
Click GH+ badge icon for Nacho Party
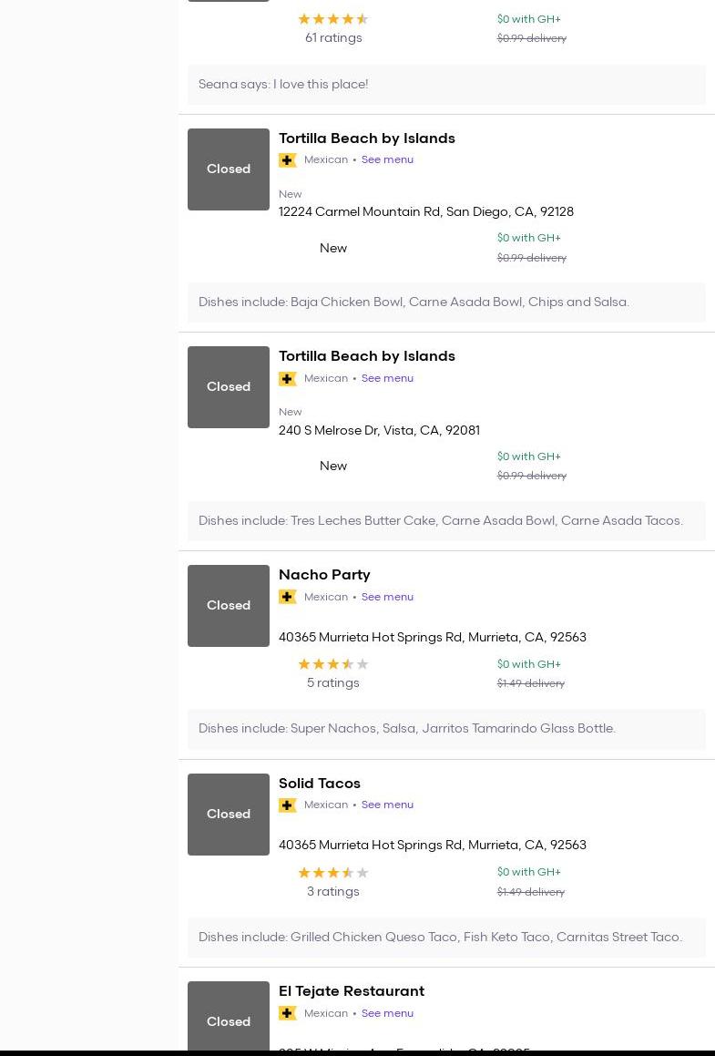click(x=288, y=597)
